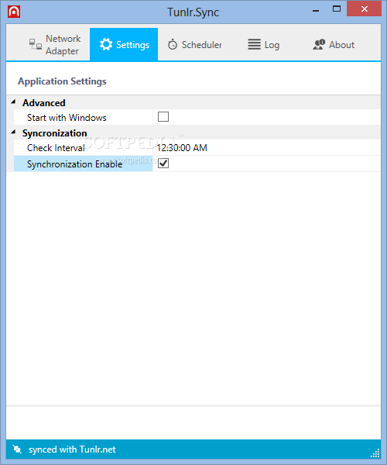This screenshot has height=465, width=387.
Task: Click the 'synced with Tunlr.net' status text
Action: click(x=72, y=449)
